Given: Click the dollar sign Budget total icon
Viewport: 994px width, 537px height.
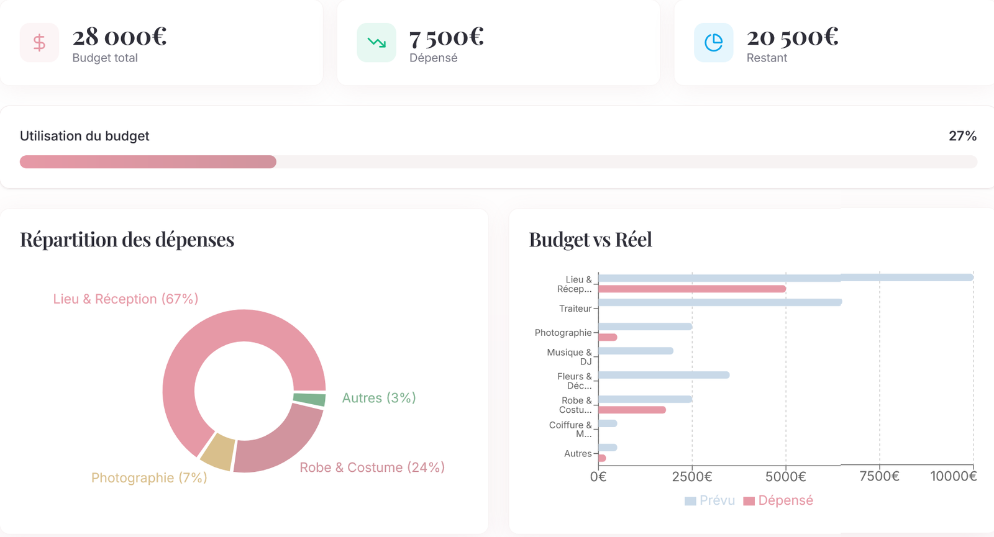Looking at the screenshot, I should pyautogui.click(x=39, y=43).
